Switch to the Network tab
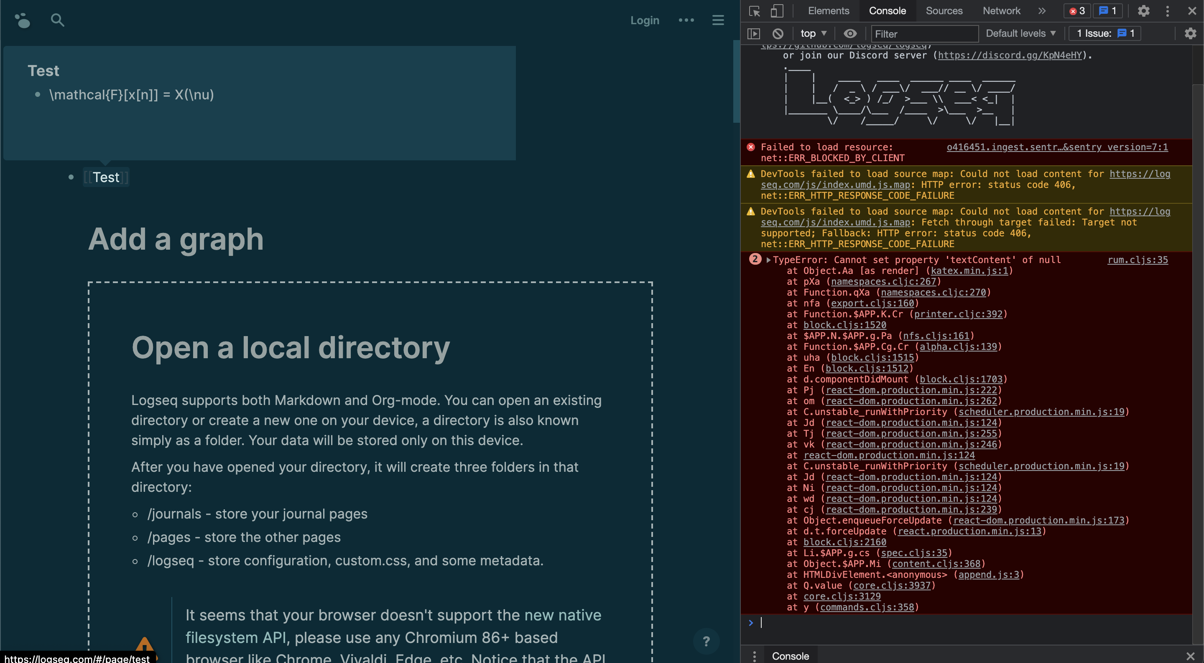1204x663 pixels. pos(1001,11)
